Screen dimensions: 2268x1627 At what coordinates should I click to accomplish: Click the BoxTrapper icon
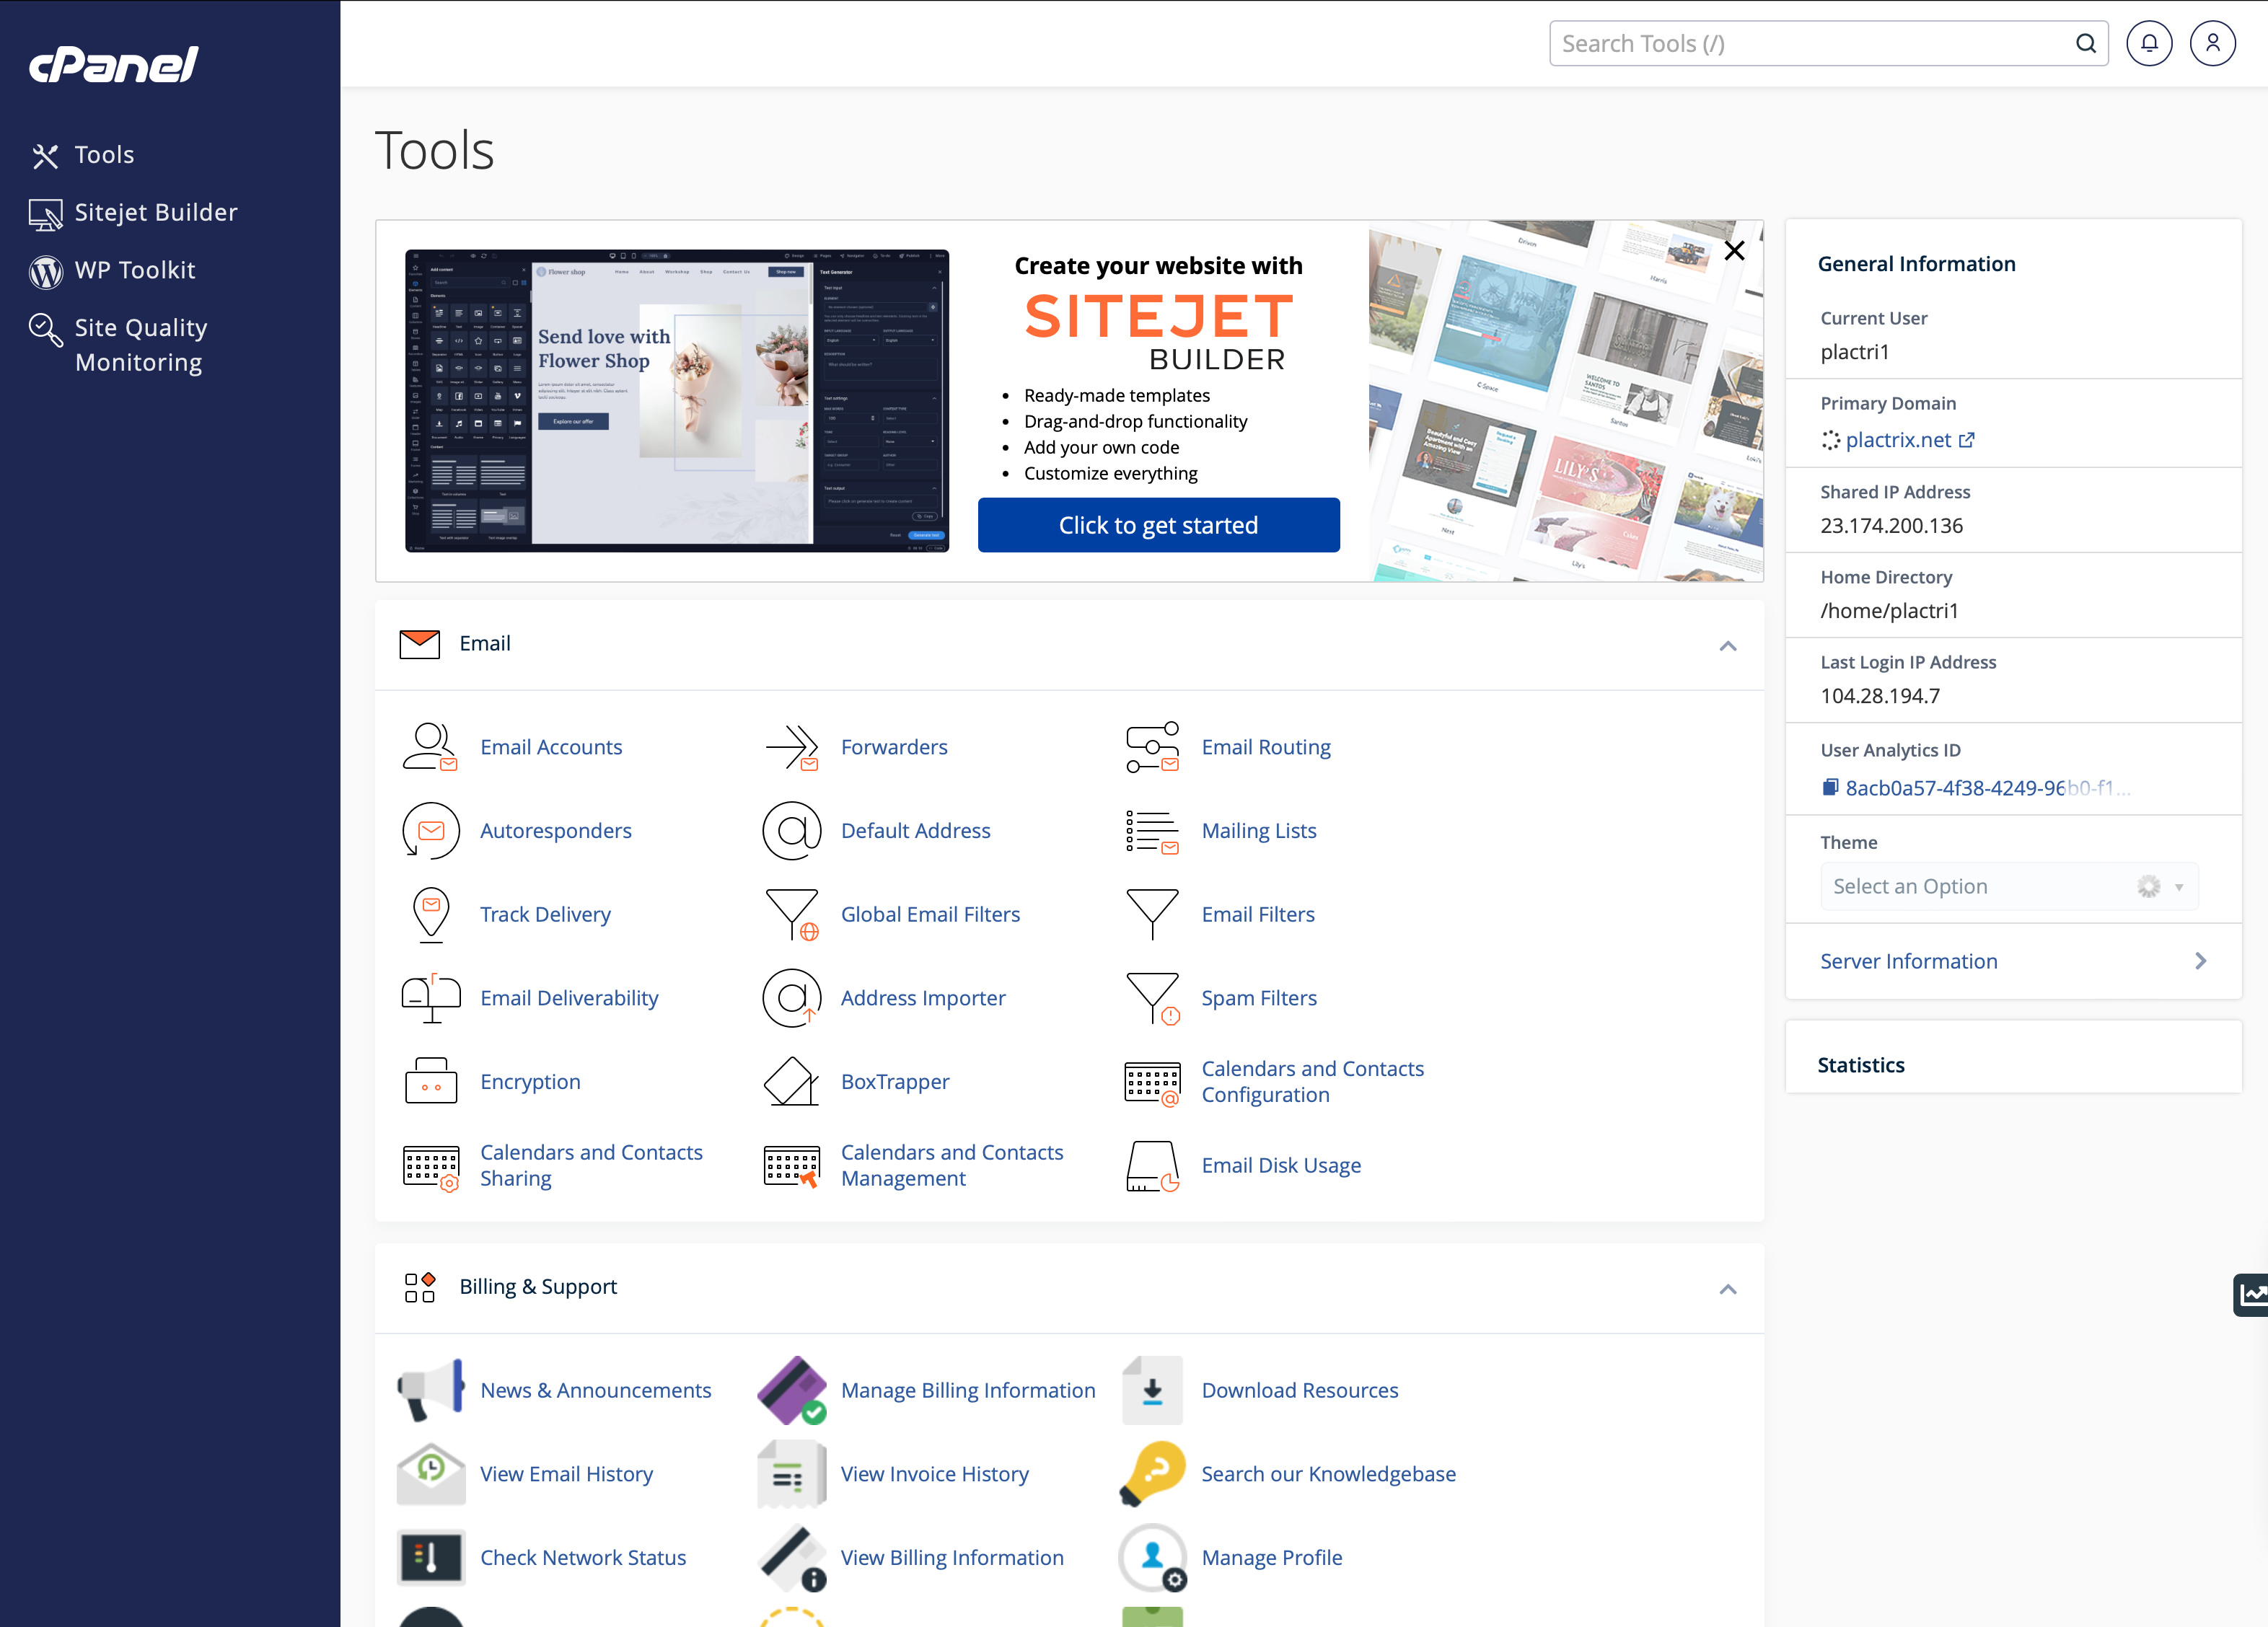pos(791,1081)
